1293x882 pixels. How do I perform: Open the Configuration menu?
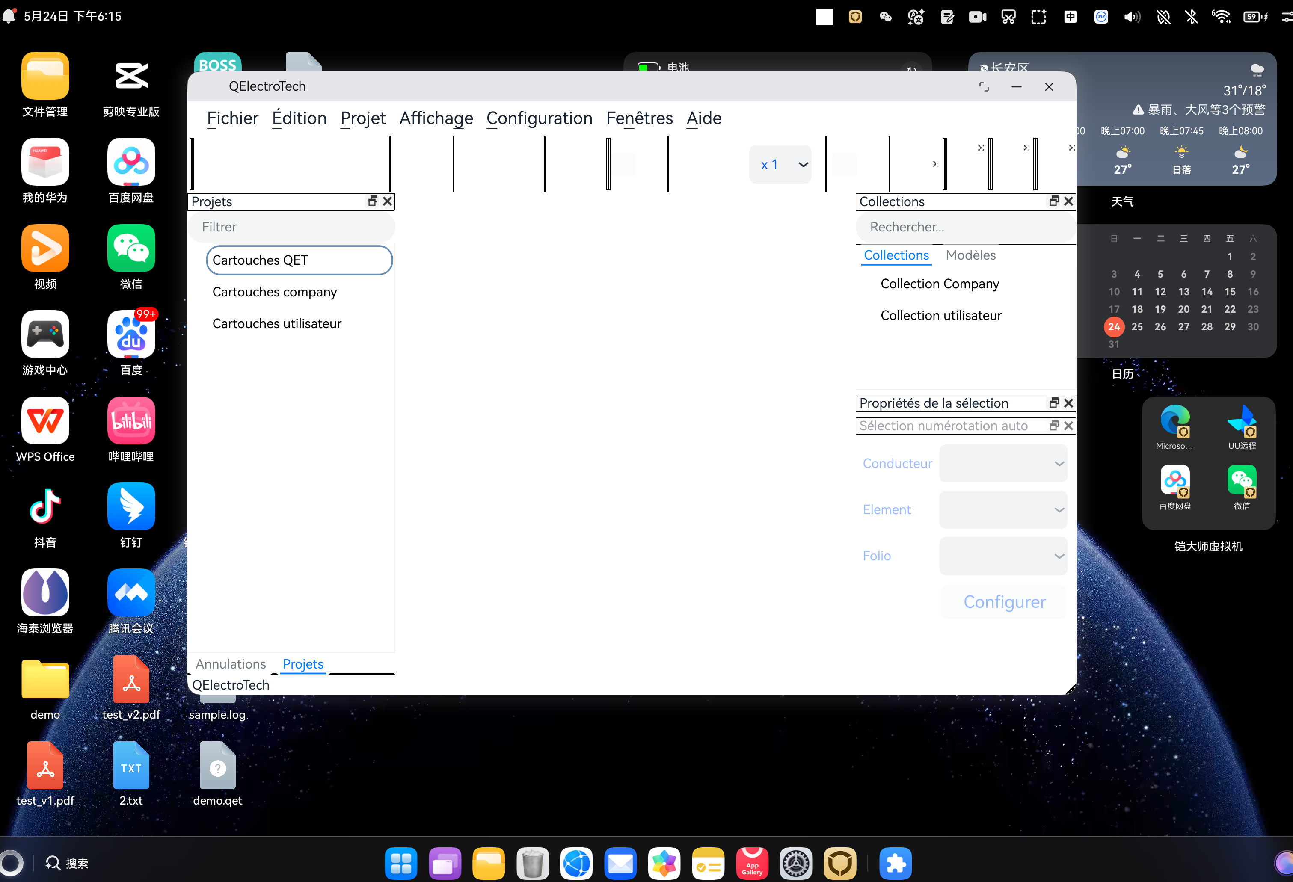coord(539,118)
